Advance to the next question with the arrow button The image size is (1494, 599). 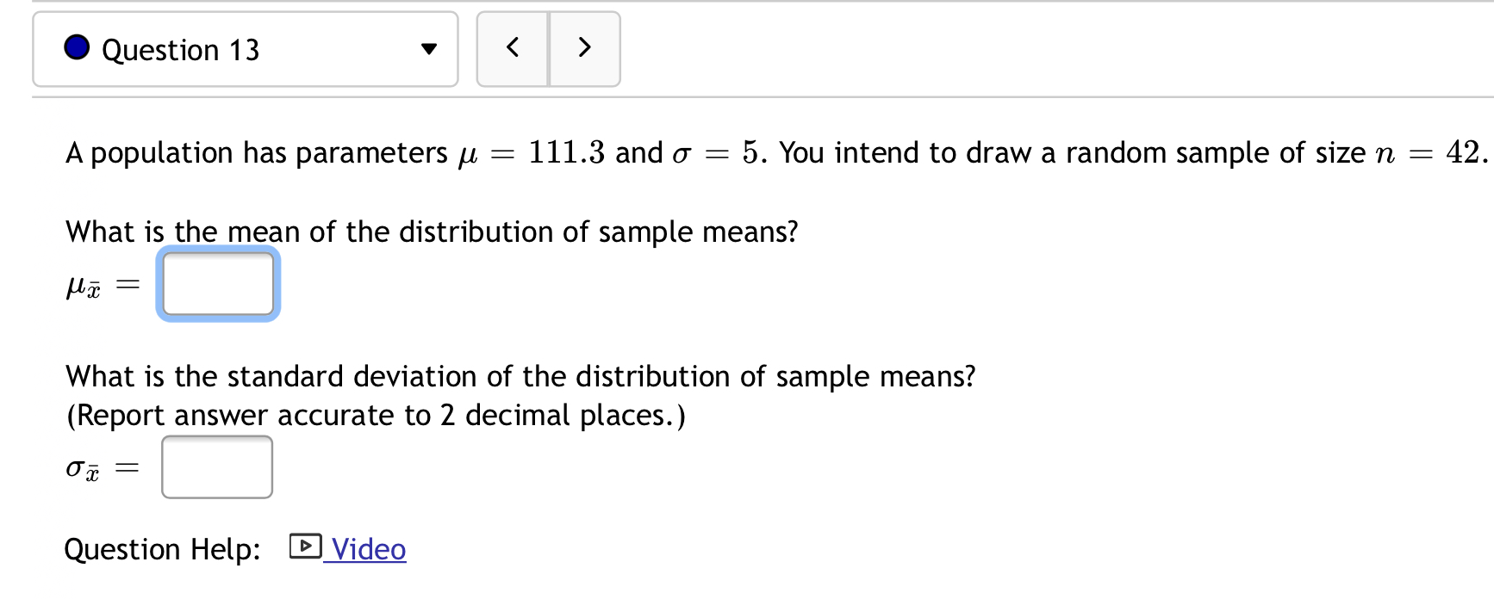pos(584,49)
